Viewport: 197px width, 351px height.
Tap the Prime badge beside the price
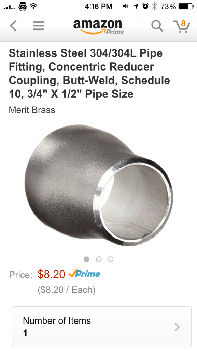point(84,274)
